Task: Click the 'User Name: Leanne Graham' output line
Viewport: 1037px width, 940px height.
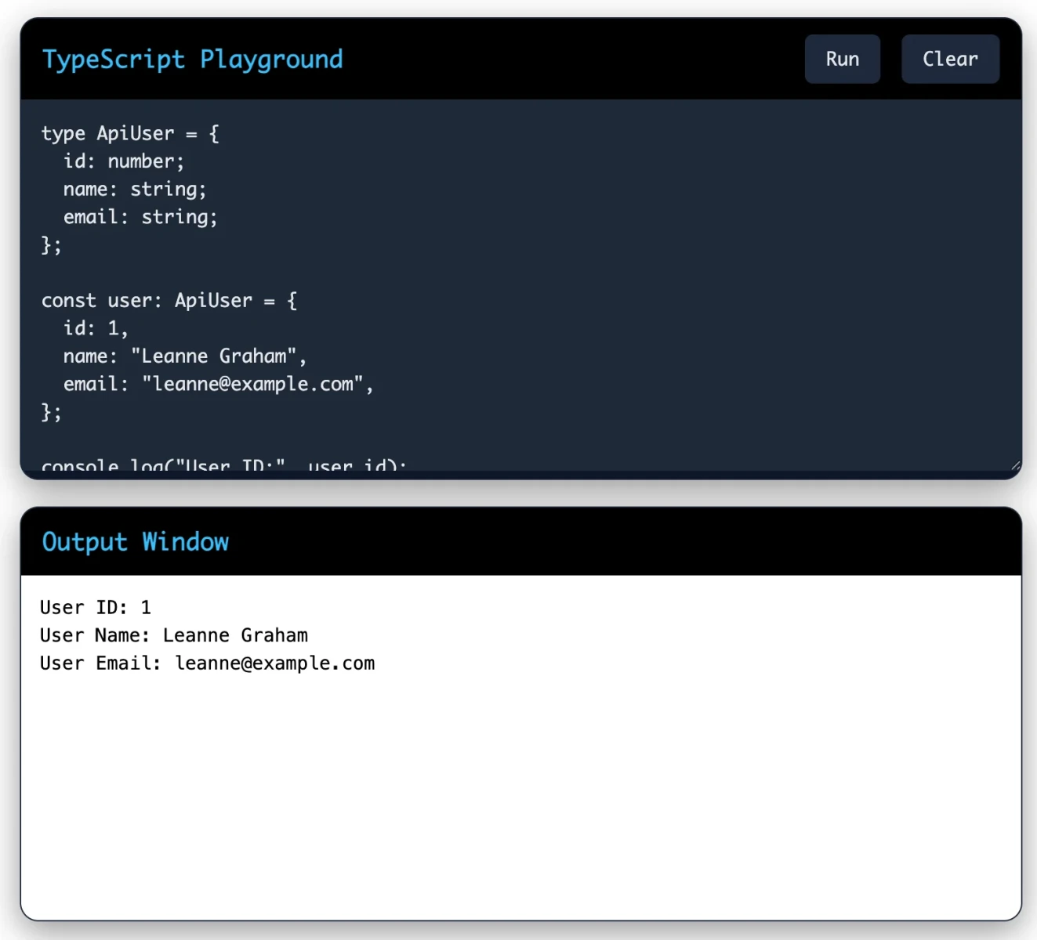Action: pos(174,635)
